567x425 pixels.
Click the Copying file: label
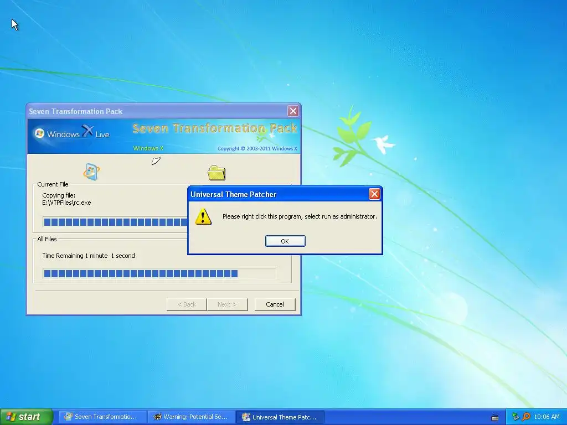click(x=59, y=195)
